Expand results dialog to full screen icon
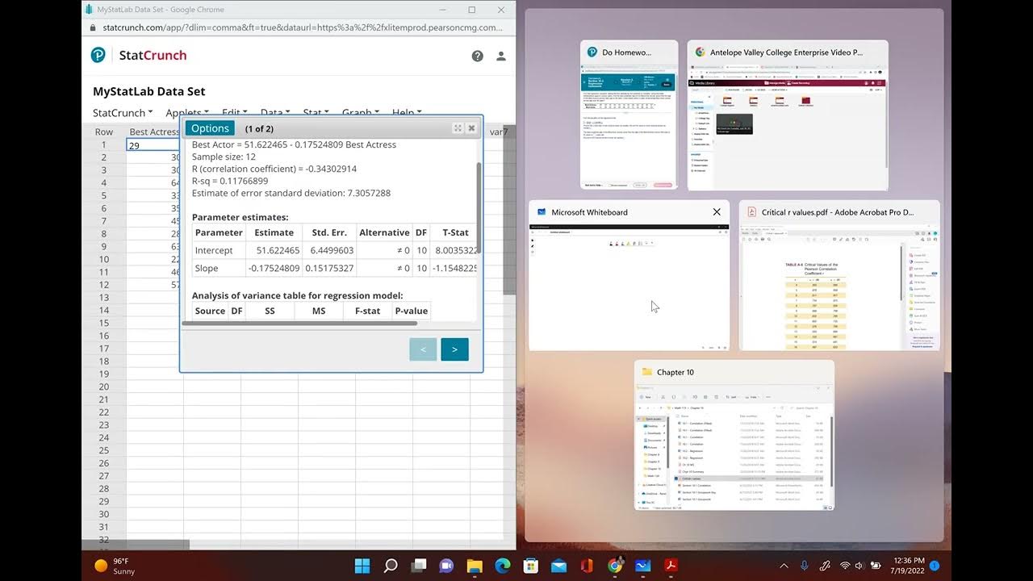 point(458,128)
